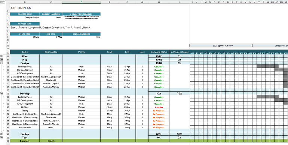
Task: Click the START DATE header cell
Action: [x=25, y=34]
